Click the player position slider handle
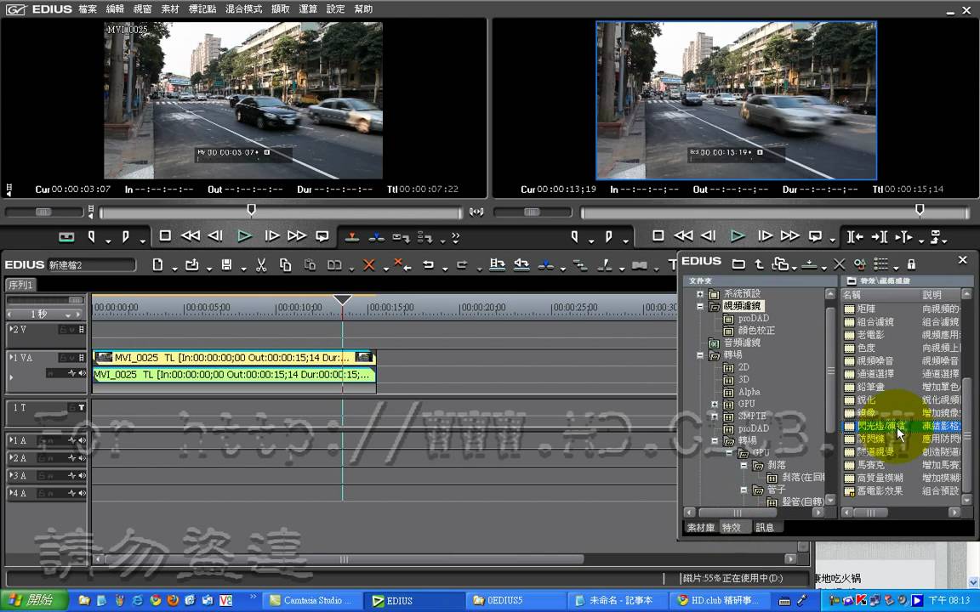Viewport: 980px width, 612px height. coord(251,210)
